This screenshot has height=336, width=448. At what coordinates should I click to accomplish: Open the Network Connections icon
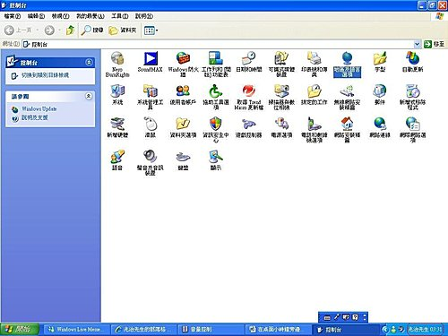(380, 127)
